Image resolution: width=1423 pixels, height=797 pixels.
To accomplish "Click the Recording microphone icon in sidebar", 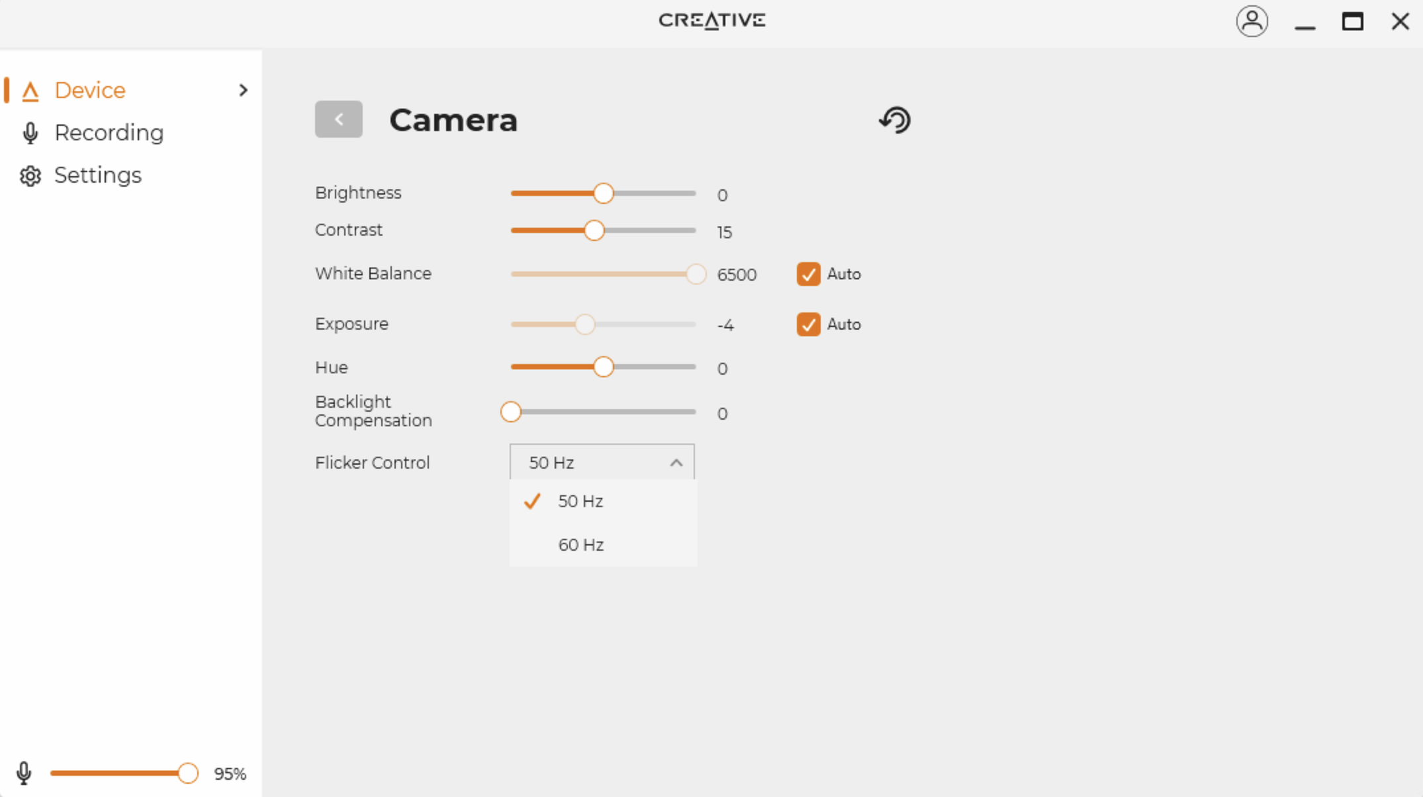I will coord(30,133).
